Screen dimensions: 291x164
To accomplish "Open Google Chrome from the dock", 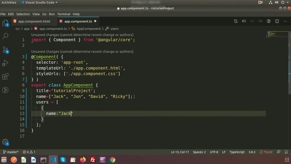I will point(112,160).
